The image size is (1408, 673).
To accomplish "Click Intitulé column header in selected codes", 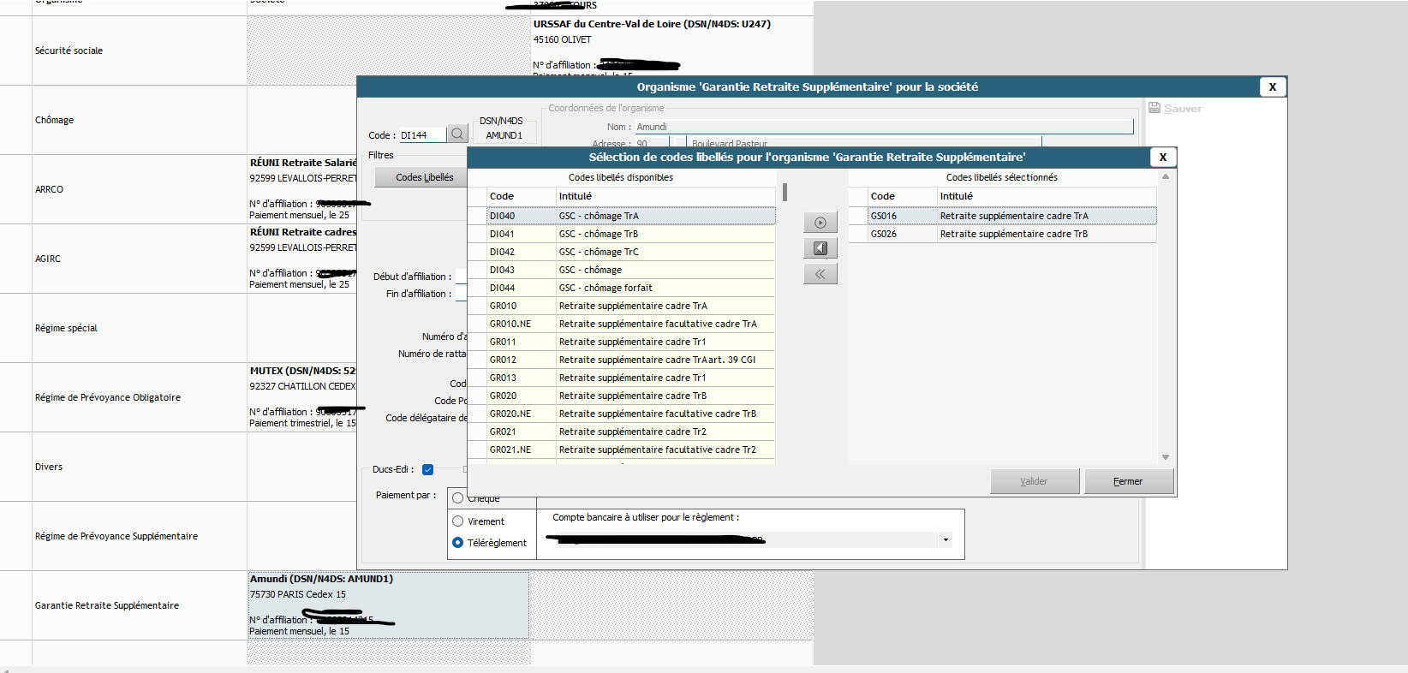I will (1047, 196).
